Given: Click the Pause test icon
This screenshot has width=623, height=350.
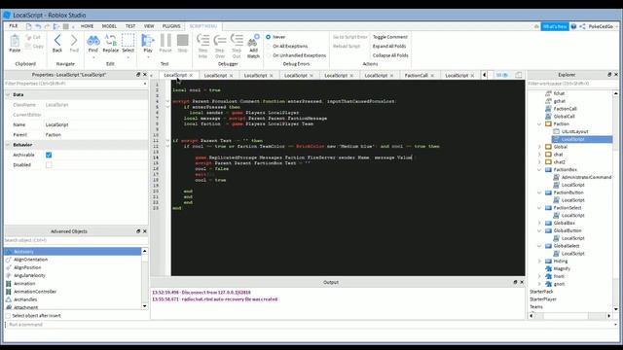Looking at the screenshot, I should coord(165,41).
